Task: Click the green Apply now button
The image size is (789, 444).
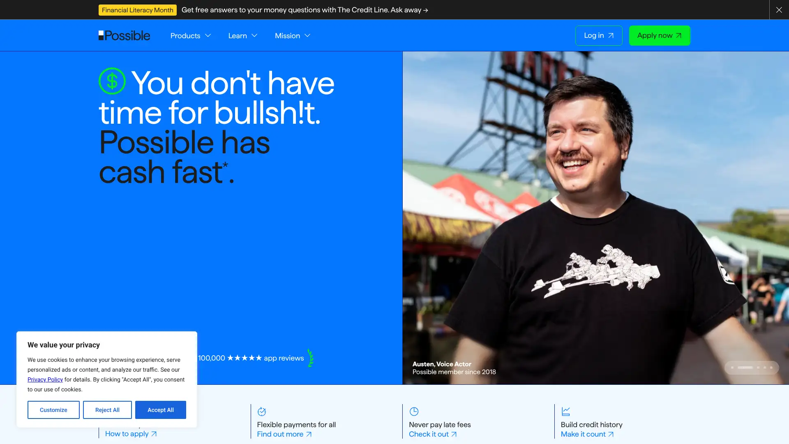Action: point(660,35)
